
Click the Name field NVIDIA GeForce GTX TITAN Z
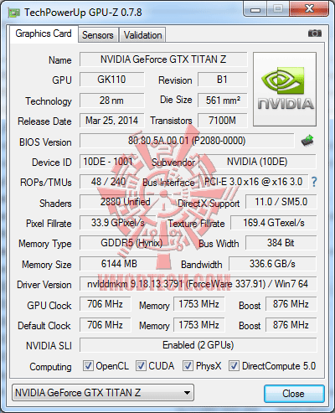(163, 59)
